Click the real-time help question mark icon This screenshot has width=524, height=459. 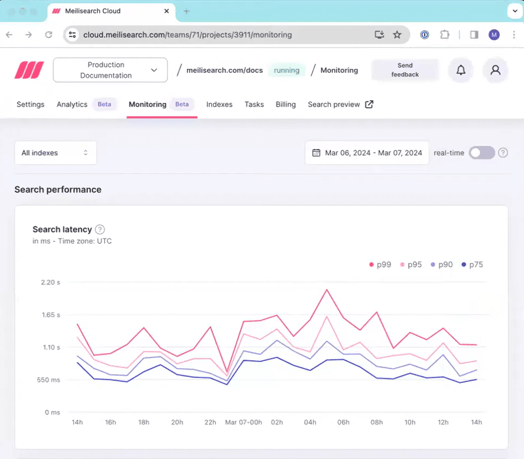(503, 153)
